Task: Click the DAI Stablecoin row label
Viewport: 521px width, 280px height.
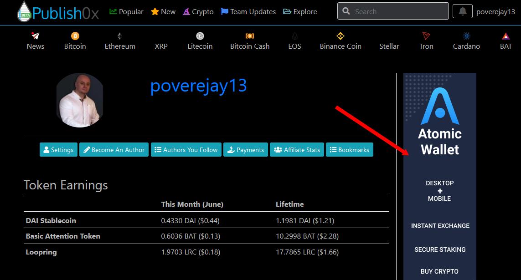Action: (x=51, y=221)
